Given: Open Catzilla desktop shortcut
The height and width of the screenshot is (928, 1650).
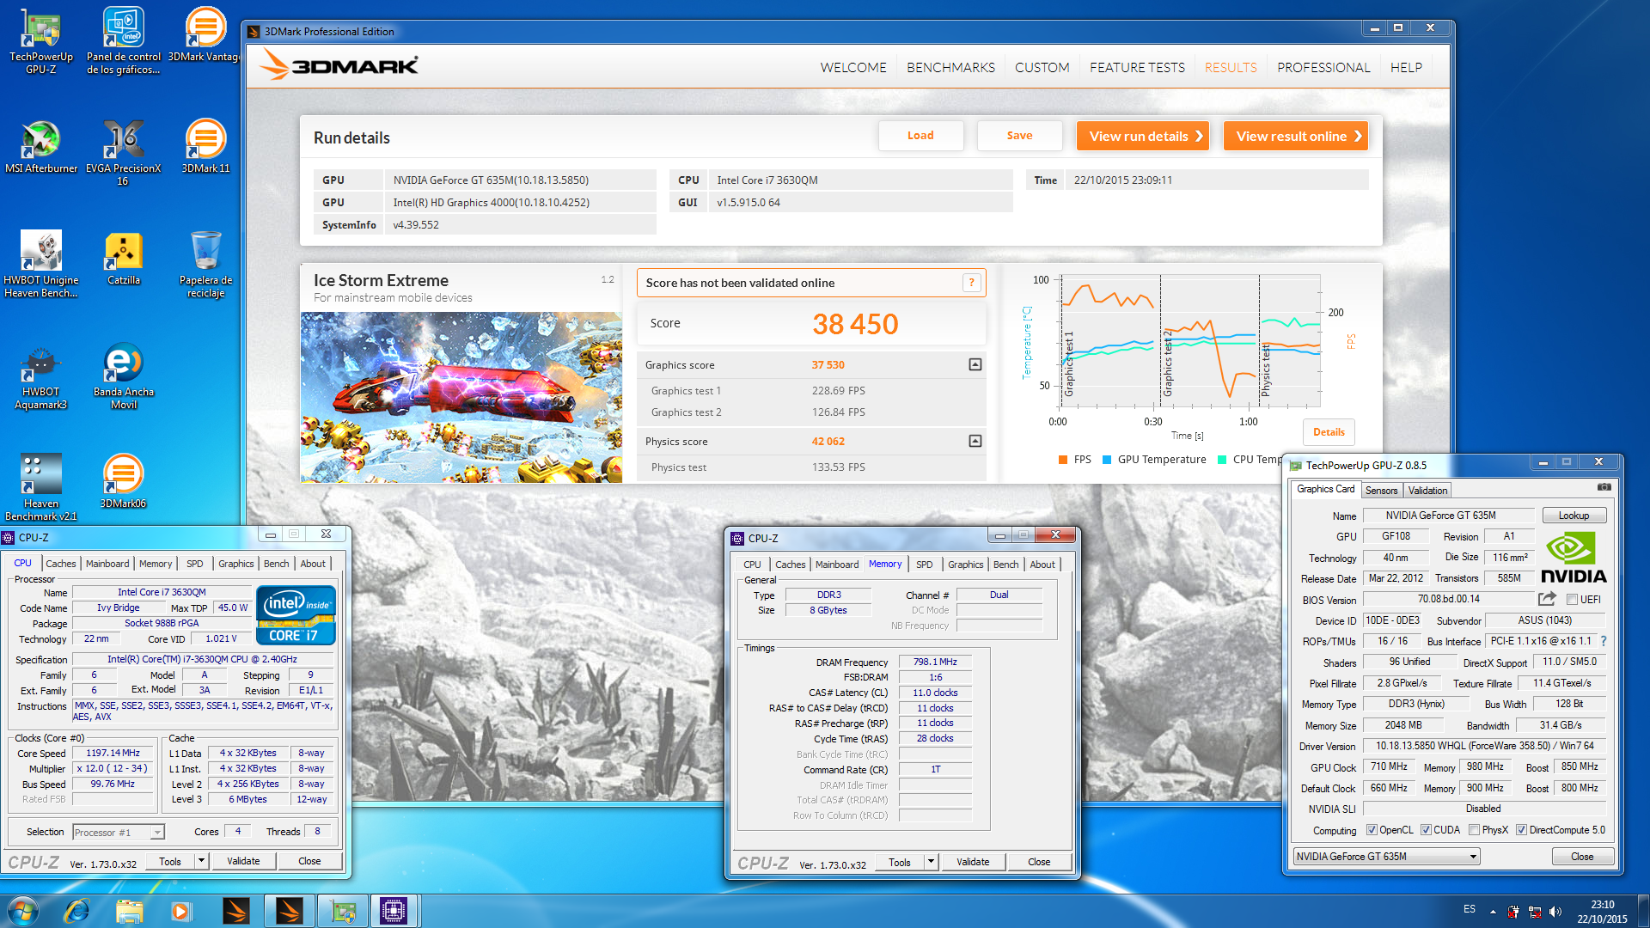Looking at the screenshot, I should tap(123, 258).
